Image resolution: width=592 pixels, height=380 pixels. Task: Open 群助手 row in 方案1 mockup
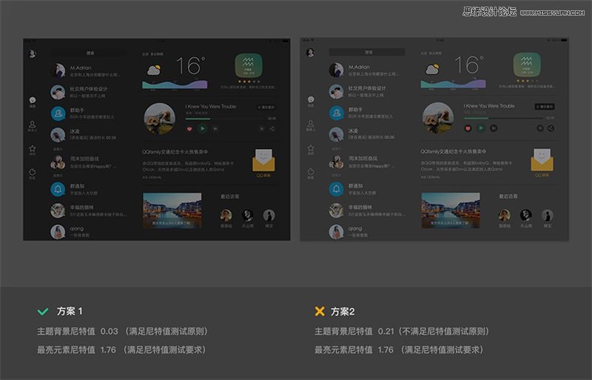(x=89, y=113)
